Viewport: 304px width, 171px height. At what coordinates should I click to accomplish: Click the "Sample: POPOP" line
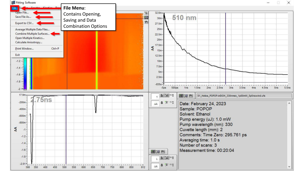pyautogui.click(x=196, y=109)
